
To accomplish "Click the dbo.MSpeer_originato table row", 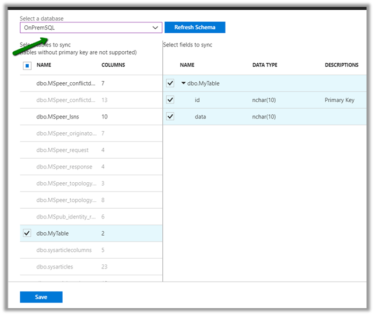I will coord(64,133).
